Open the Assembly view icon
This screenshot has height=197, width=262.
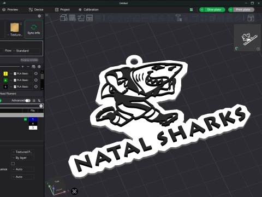click(251, 18)
